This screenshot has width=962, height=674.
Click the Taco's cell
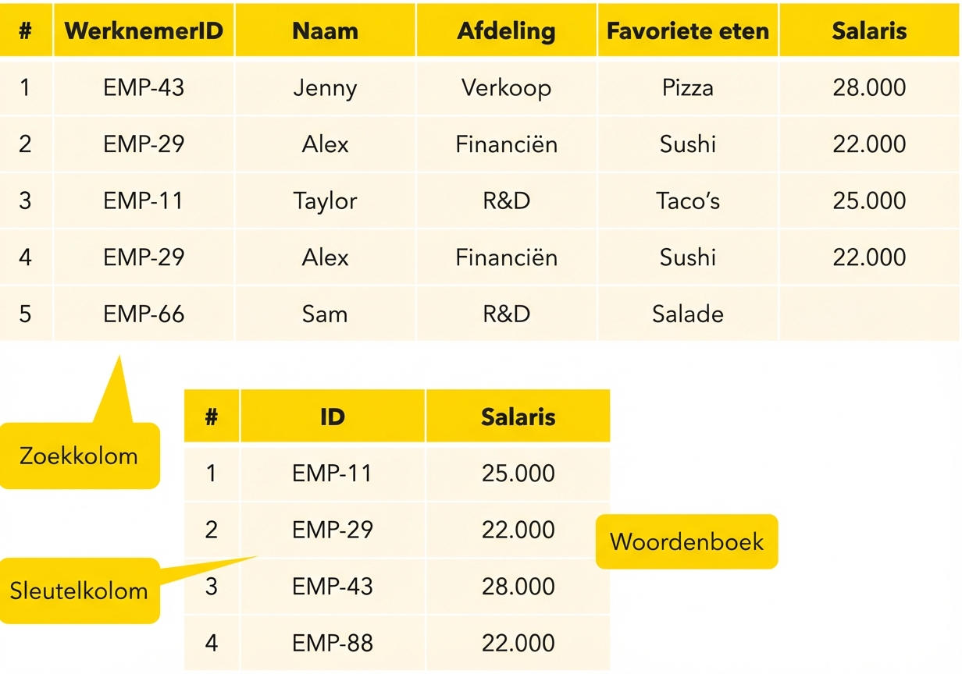687,200
